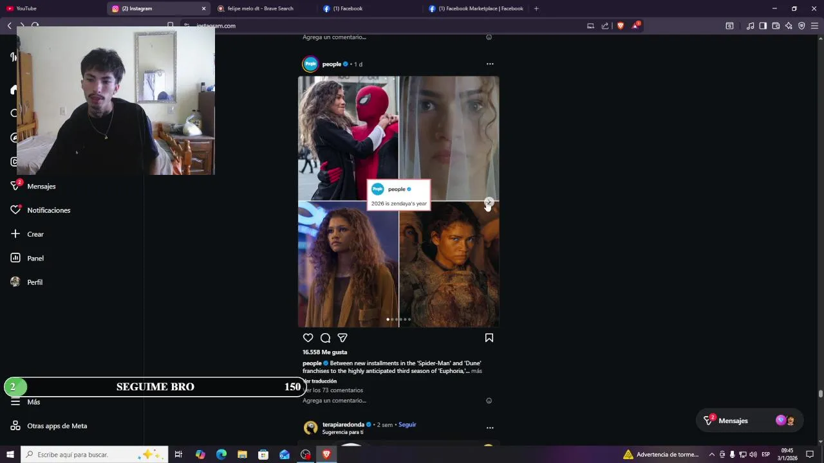Open Microsoft Store from taskbar
824x463 pixels.
pyautogui.click(x=263, y=455)
